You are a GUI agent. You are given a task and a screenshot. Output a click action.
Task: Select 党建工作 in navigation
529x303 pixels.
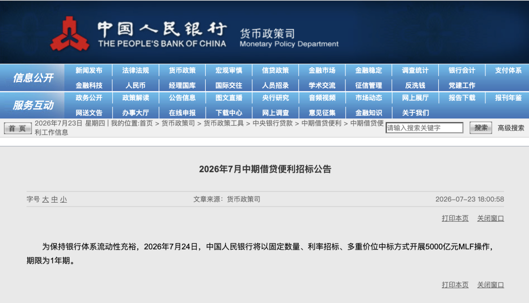[461, 85]
